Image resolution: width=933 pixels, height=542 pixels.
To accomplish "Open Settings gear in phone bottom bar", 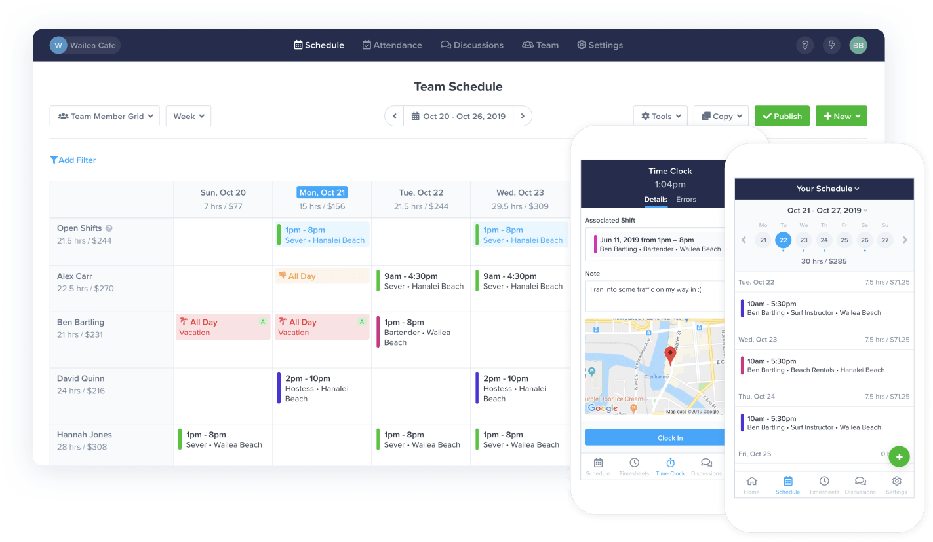I will [896, 485].
